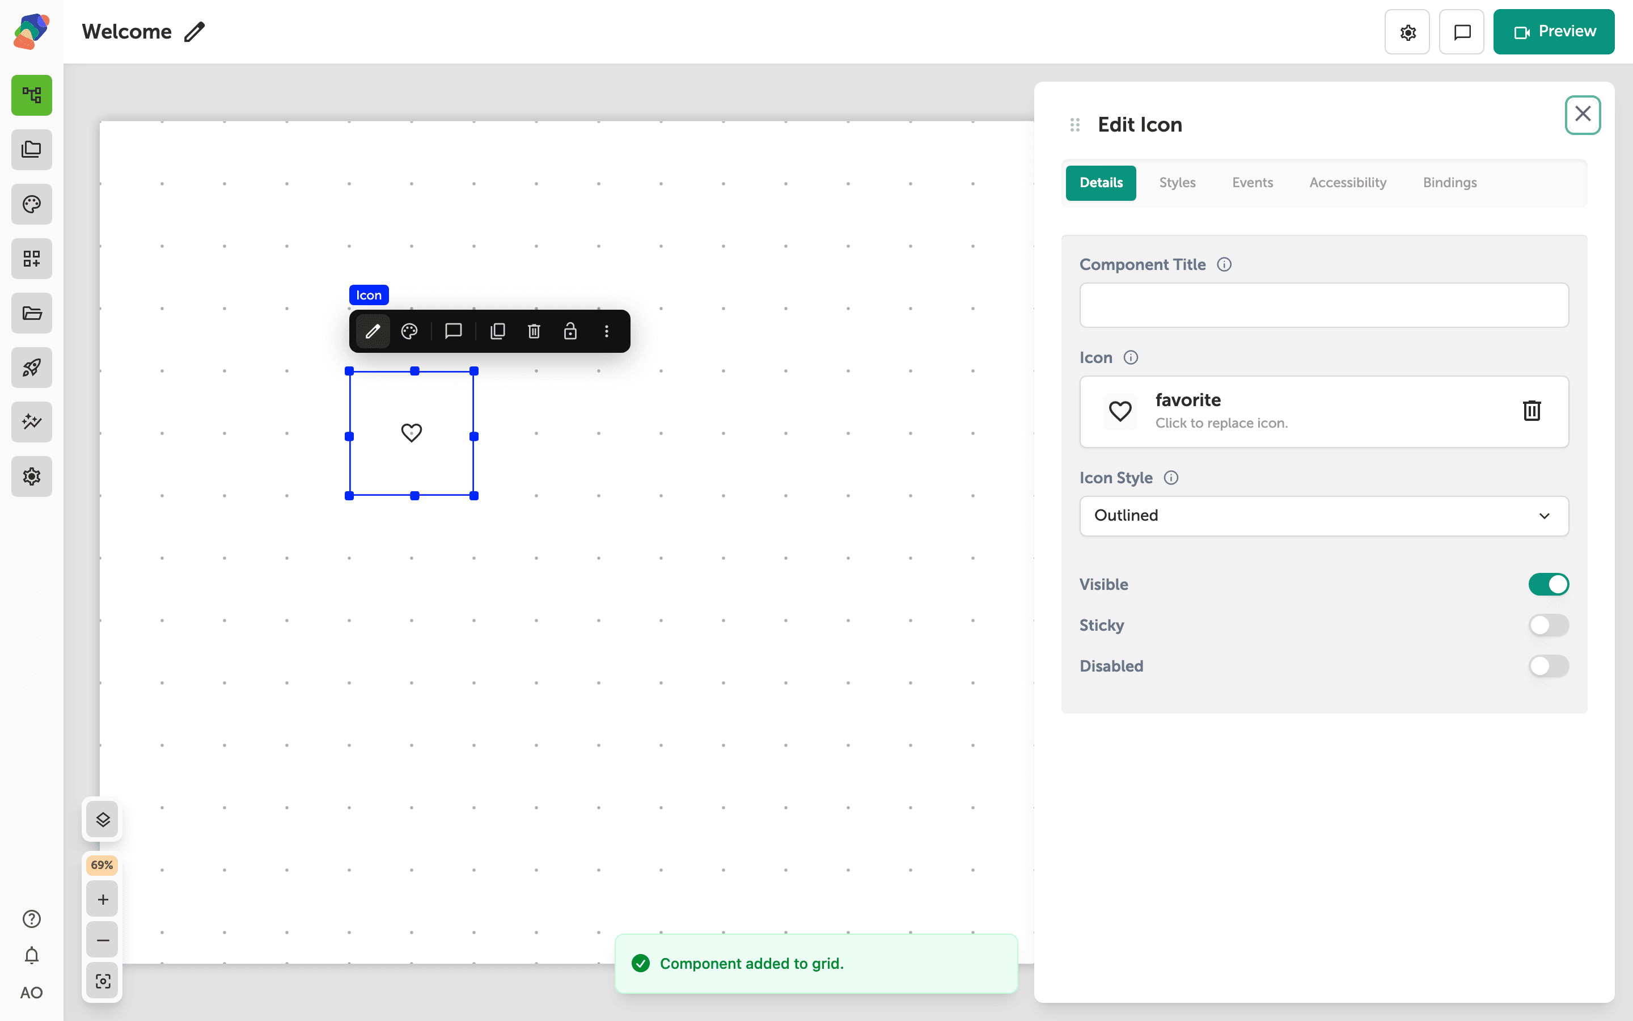This screenshot has height=1021, width=1633.
Task: Click the zoom out minus button
Action: pyautogui.click(x=103, y=940)
